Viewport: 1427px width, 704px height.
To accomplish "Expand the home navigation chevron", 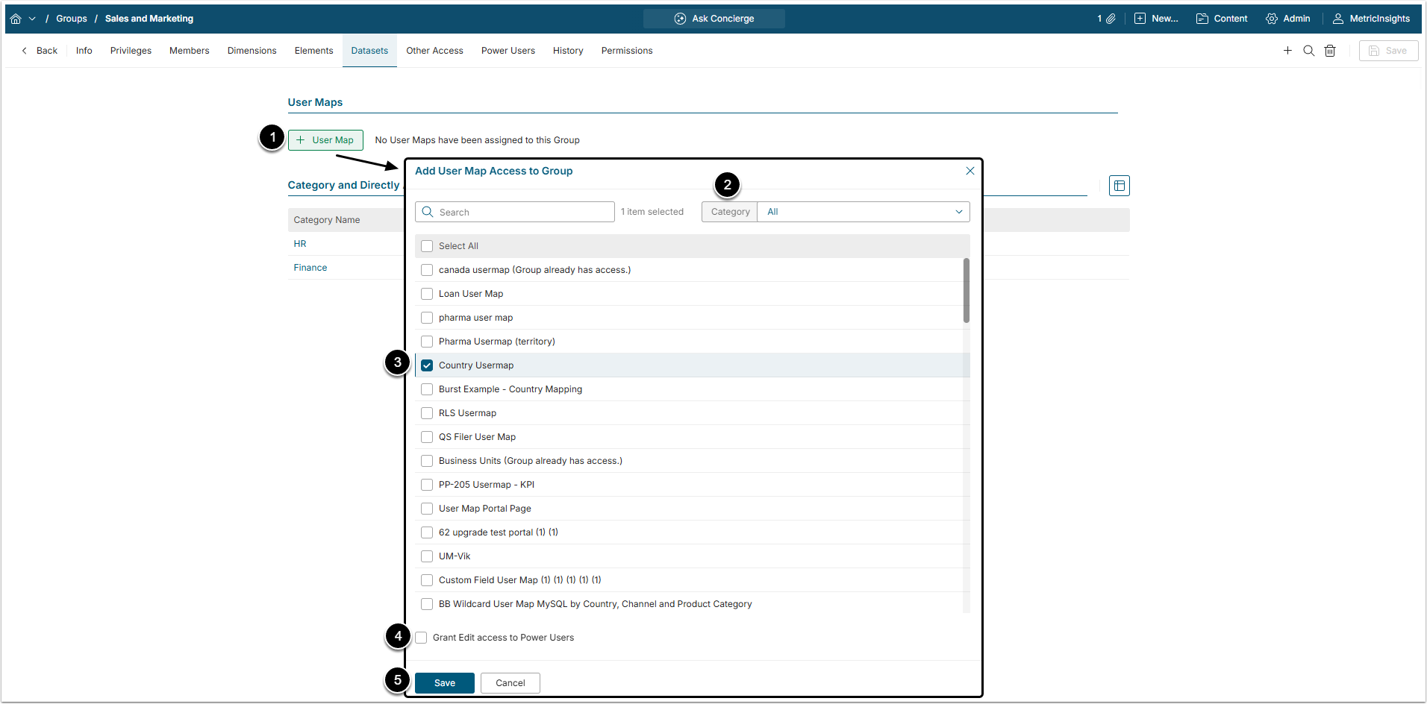I will [32, 19].
